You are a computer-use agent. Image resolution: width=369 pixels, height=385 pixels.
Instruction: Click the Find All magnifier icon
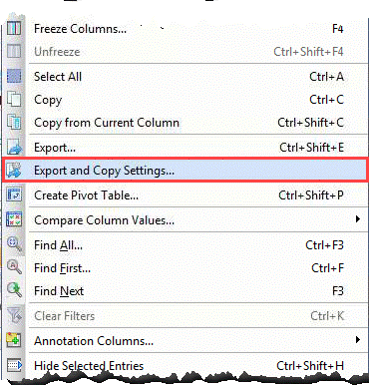point(14,245)
